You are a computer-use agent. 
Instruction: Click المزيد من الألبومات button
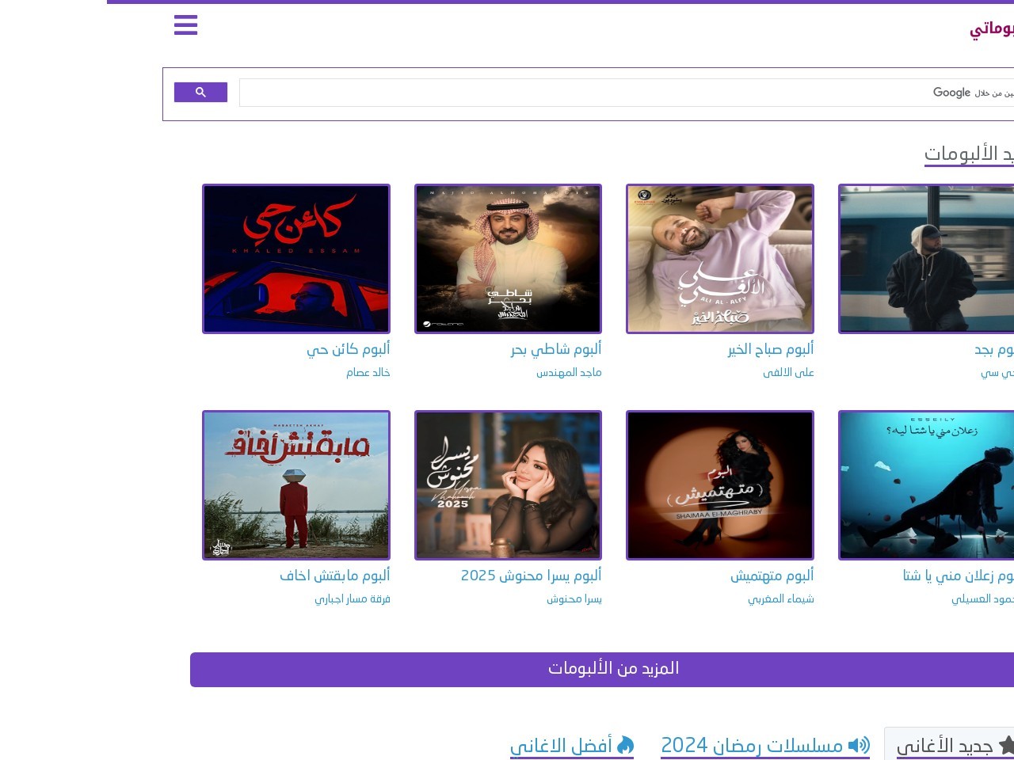point(613,669)
